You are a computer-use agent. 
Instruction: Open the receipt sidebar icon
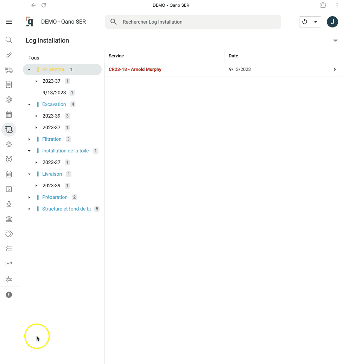pyautogui.click(x=9, y=84)
